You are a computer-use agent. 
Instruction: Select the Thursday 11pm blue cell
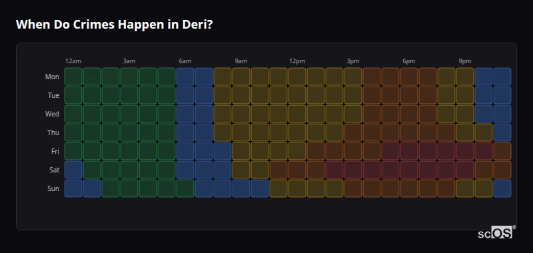pyautogui.click(x=502, y=132)
